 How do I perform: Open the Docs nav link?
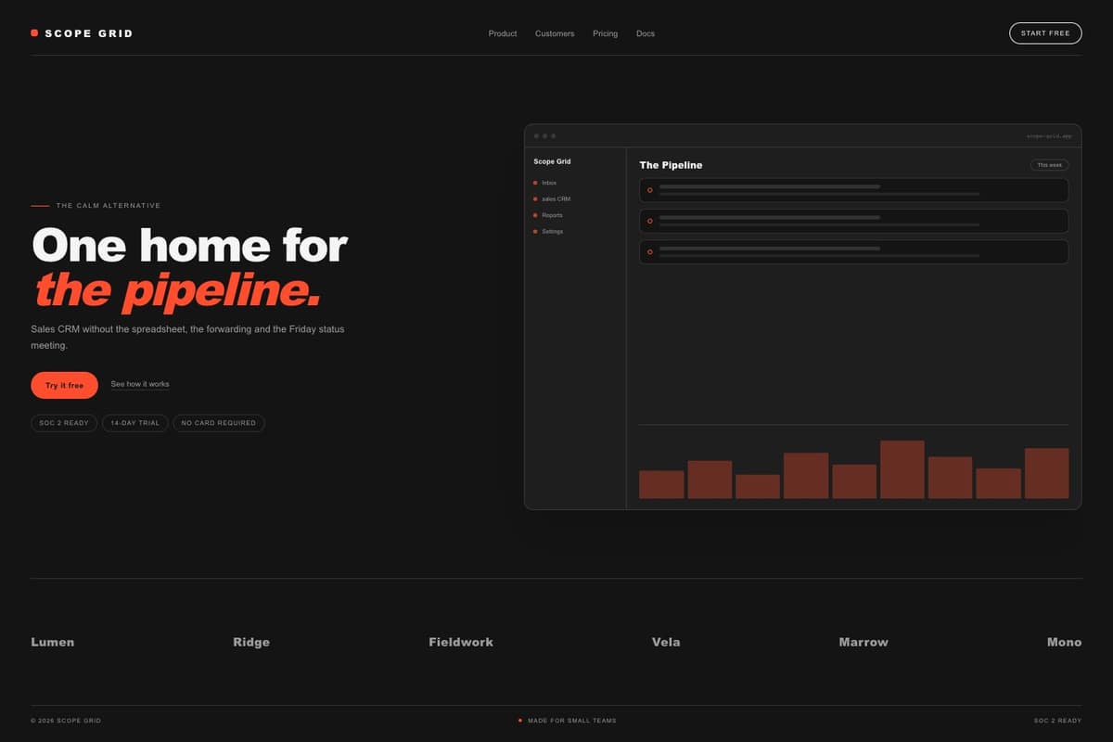(x=646, y=33)
